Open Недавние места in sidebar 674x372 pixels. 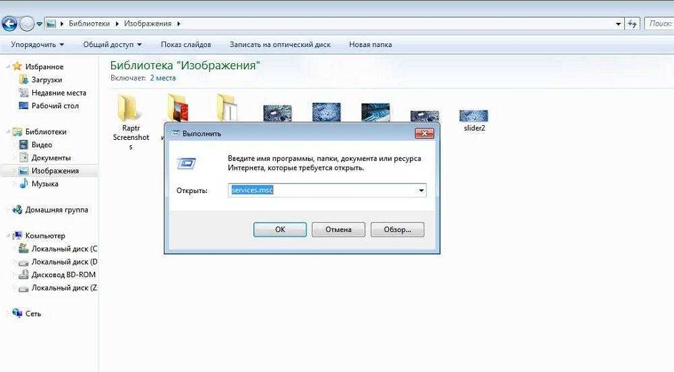pyautogui.click(x=59, y=93)
